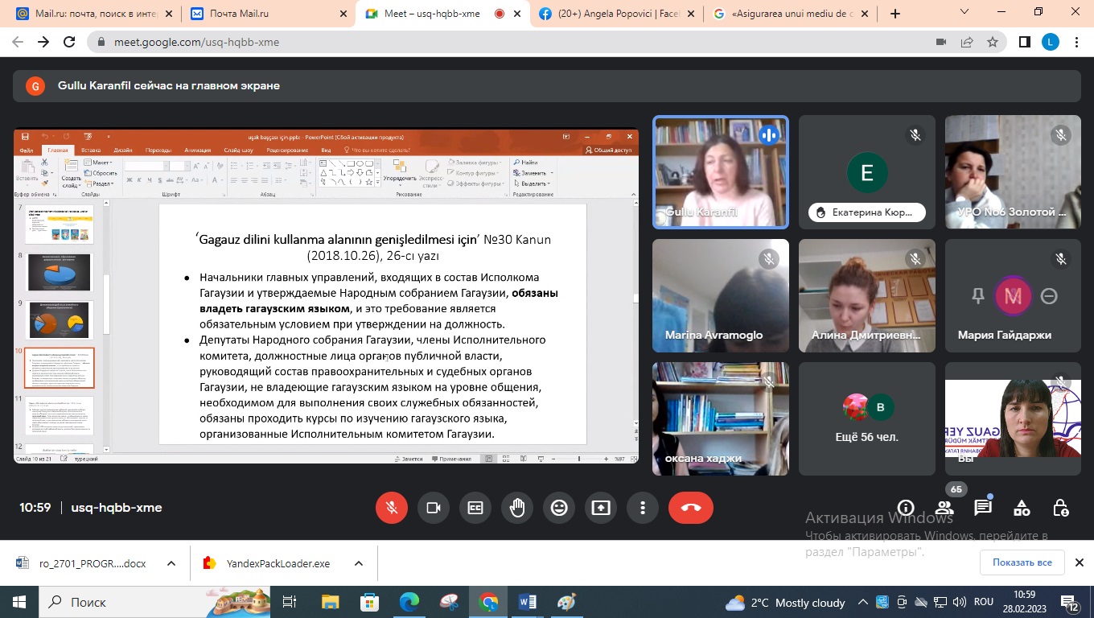The image size is (1094, 618).
Task: Leave the call with red hang-up button
Action: [691, 508]
